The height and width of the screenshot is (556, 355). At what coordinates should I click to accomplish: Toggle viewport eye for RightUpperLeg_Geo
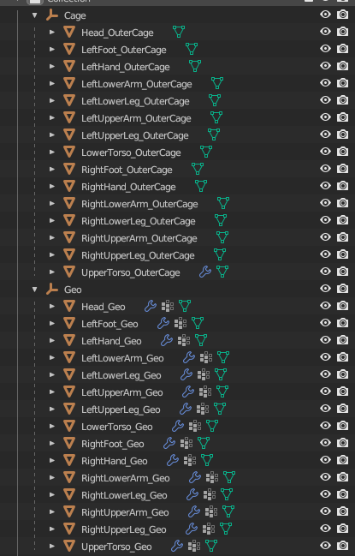tap(325, 529)
